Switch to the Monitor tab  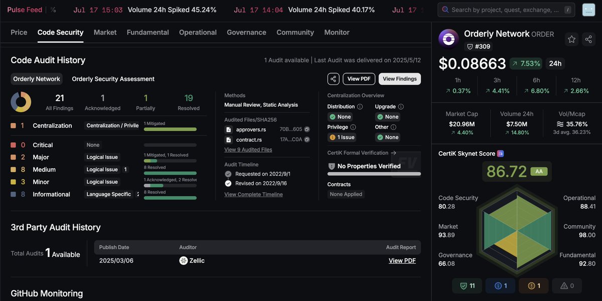click(337, 32)
